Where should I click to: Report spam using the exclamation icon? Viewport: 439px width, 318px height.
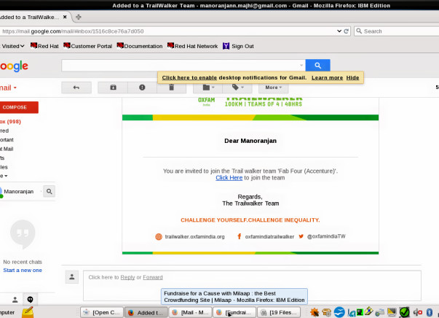[142, 88]
